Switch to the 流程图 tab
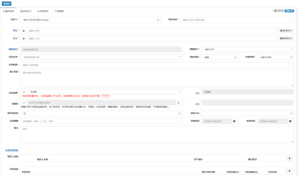This screenshot has height=175, width=298. click(x=59, y=11)
